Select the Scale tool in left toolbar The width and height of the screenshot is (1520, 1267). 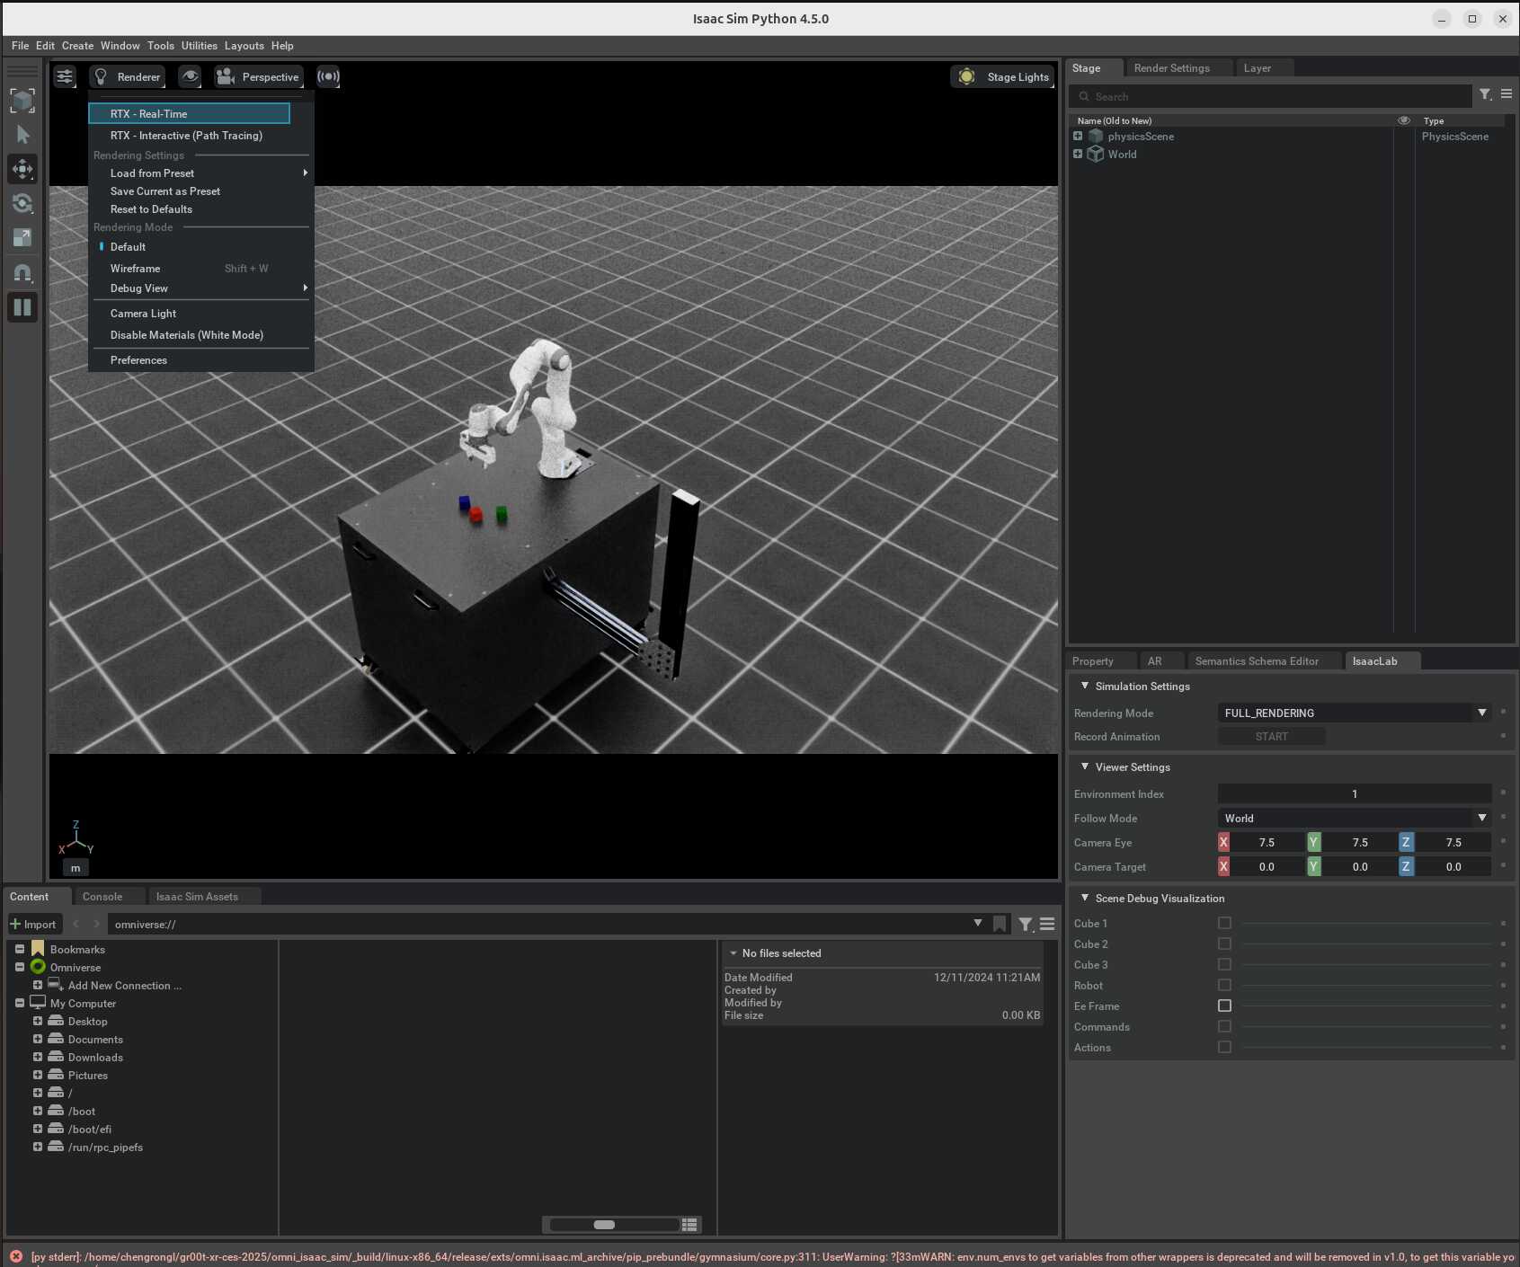pyautogui.click(x=22, y=237)
